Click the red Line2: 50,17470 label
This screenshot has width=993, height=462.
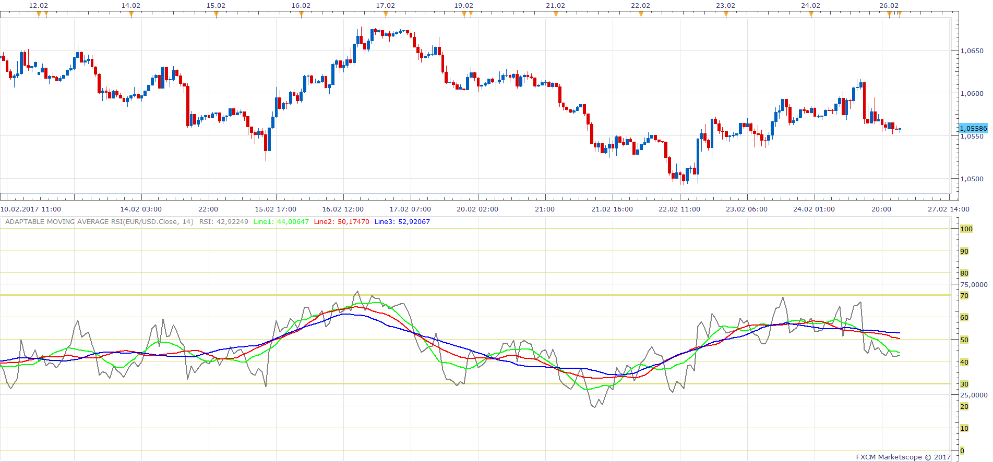342,222
